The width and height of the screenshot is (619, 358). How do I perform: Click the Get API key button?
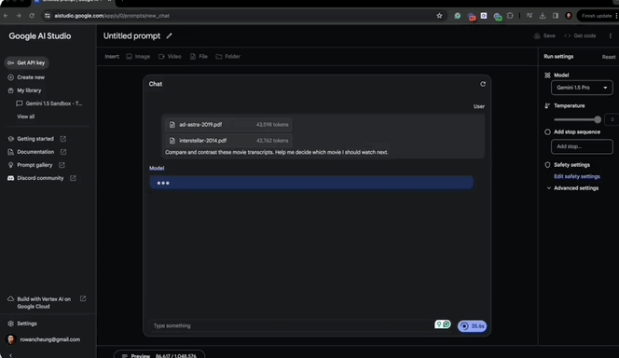click(x=26, y=62)
